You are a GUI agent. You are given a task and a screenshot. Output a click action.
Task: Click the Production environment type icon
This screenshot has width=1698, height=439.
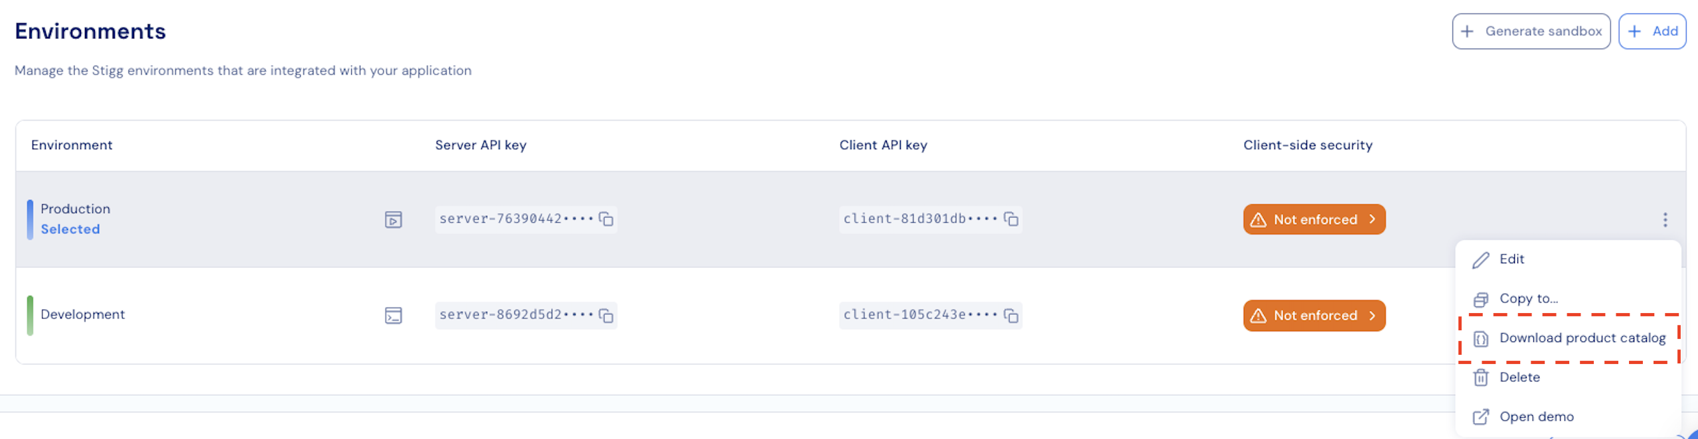[393, 219]
